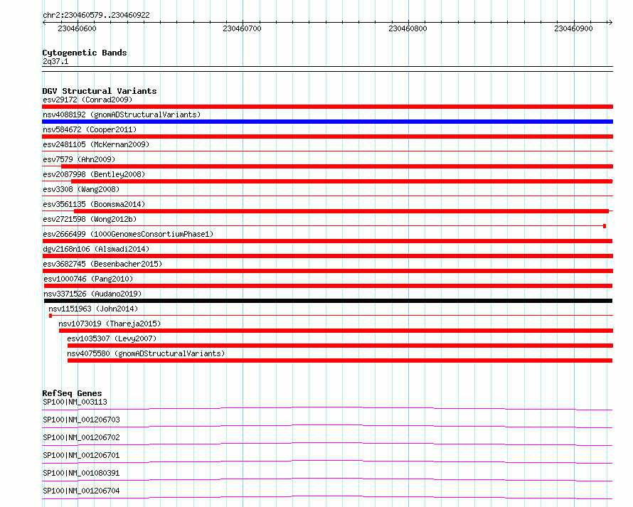633x507 pixels.
Task: Select SP100|NM_001206702 transcript label
Action: [81, 437]
